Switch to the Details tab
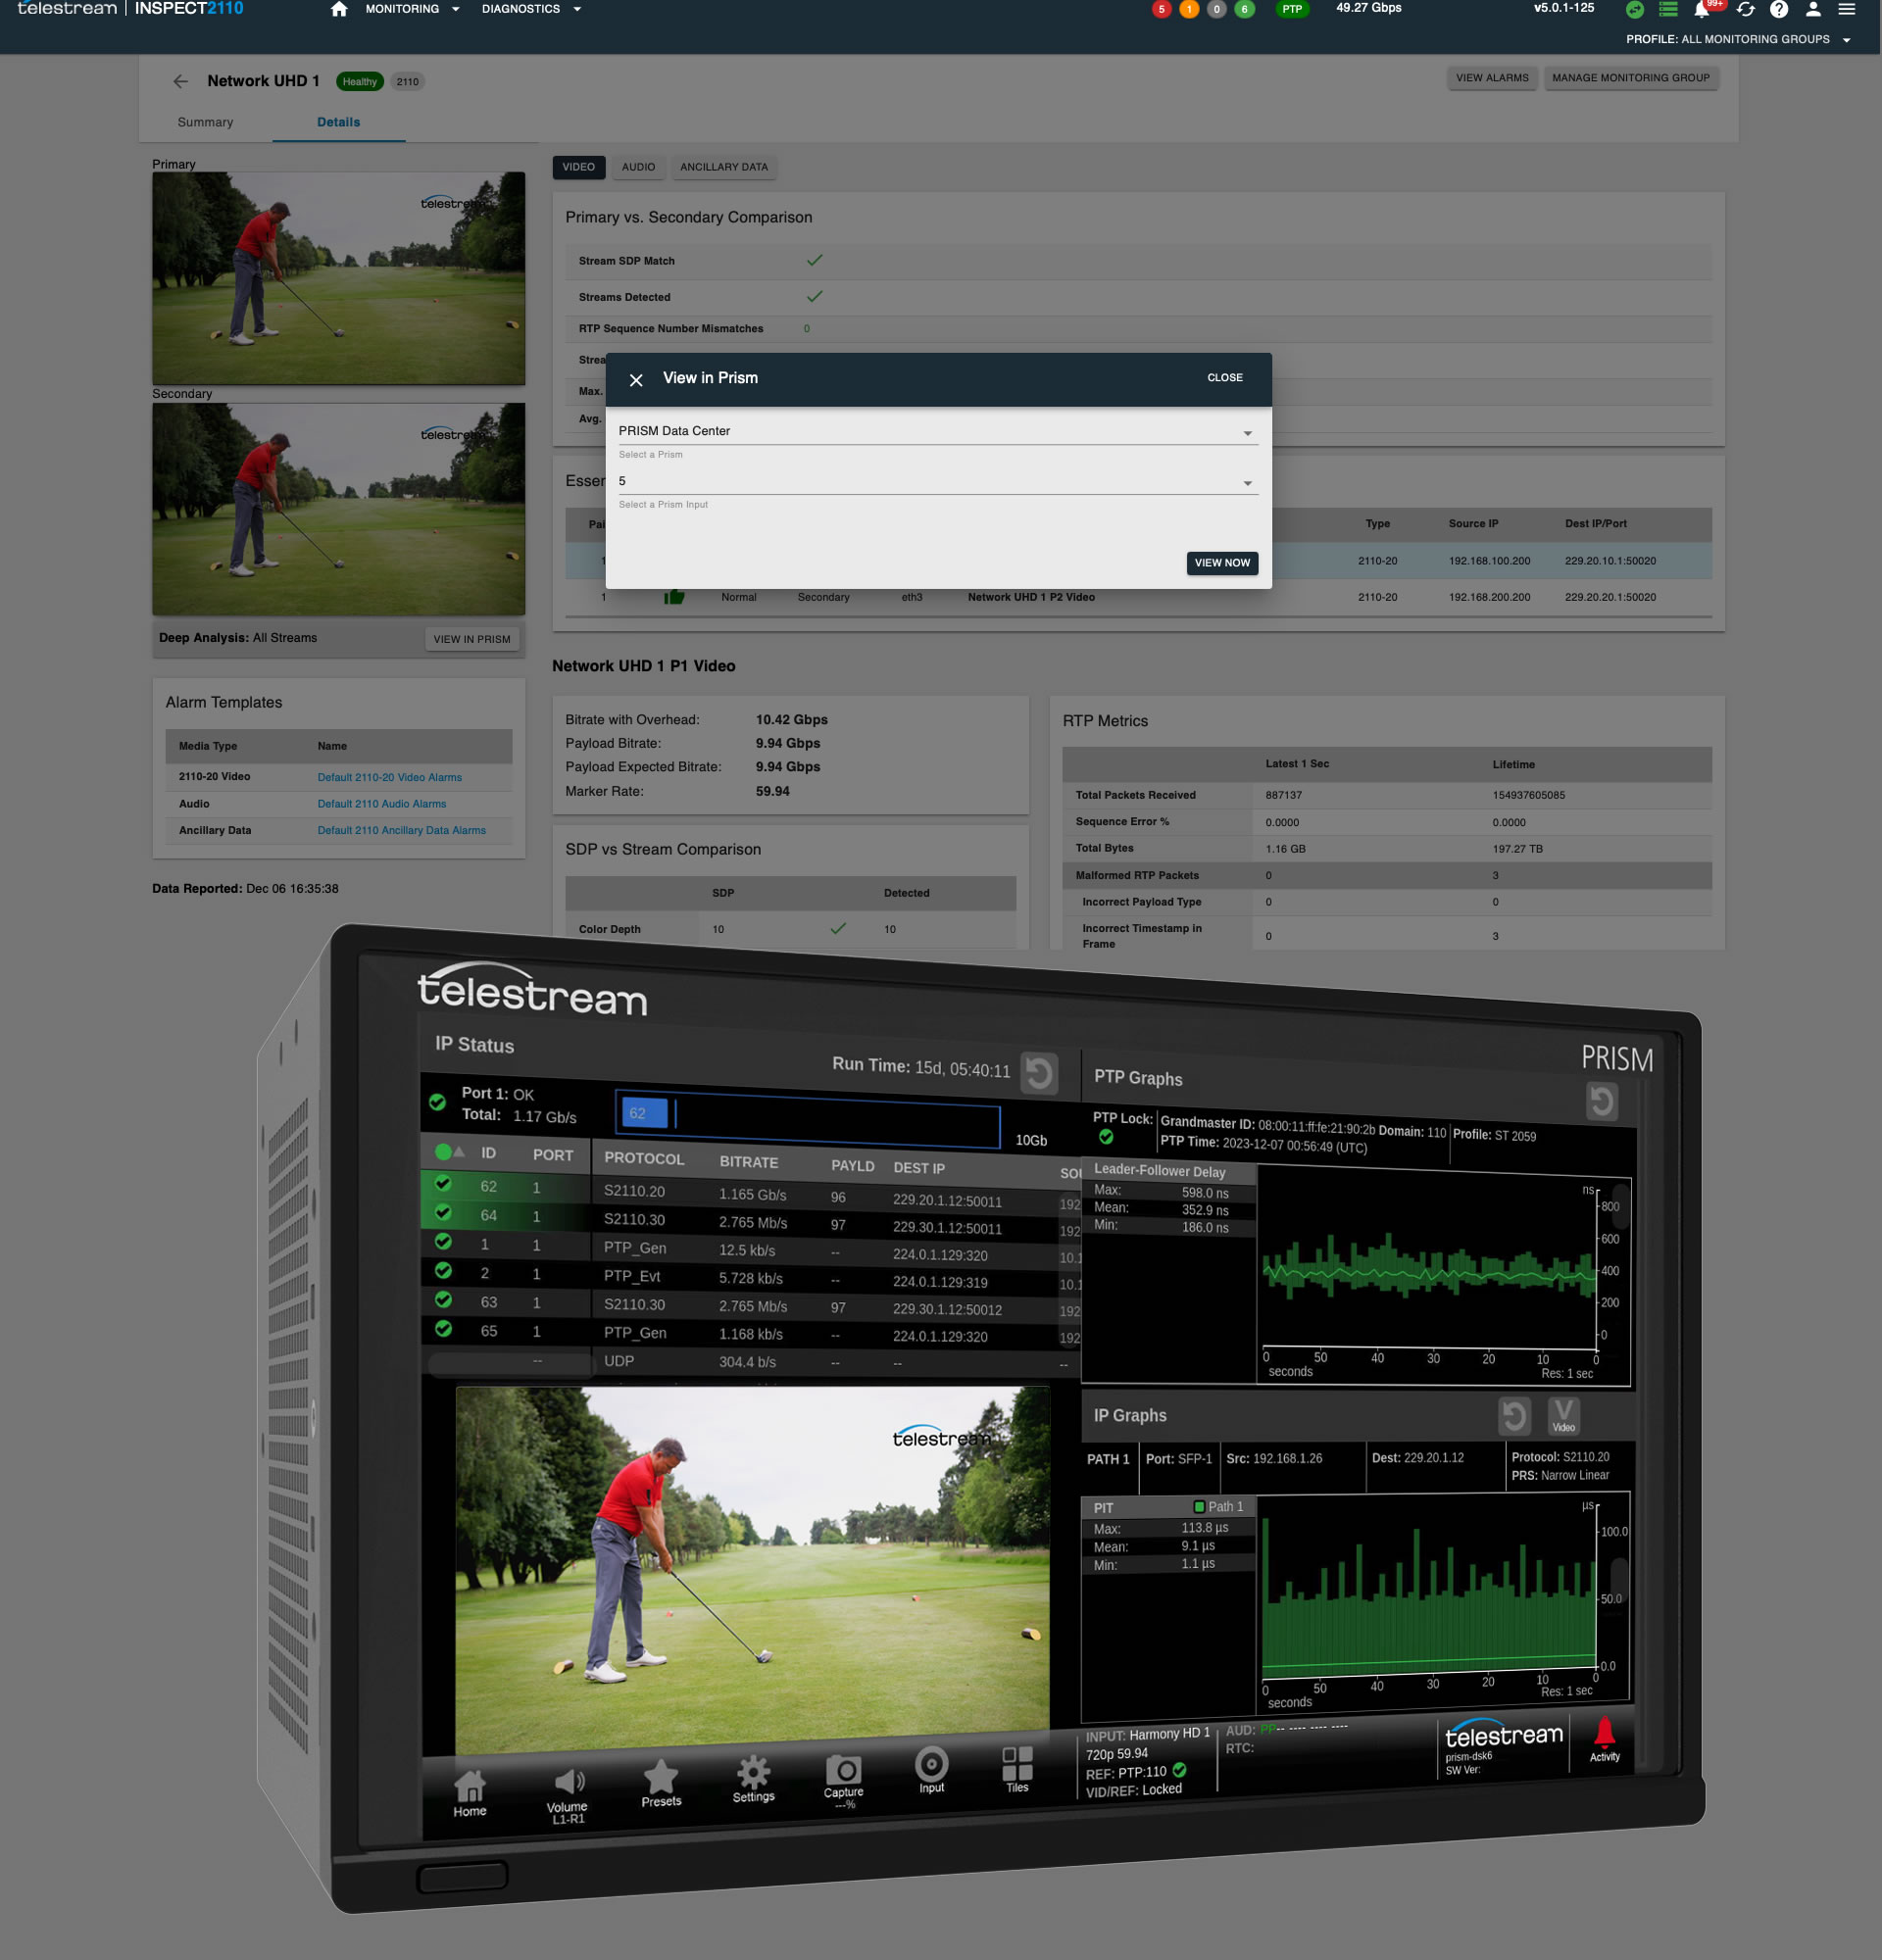Image resolution: width=1882 pixels, height=1960 pixels. coord(338,122)
